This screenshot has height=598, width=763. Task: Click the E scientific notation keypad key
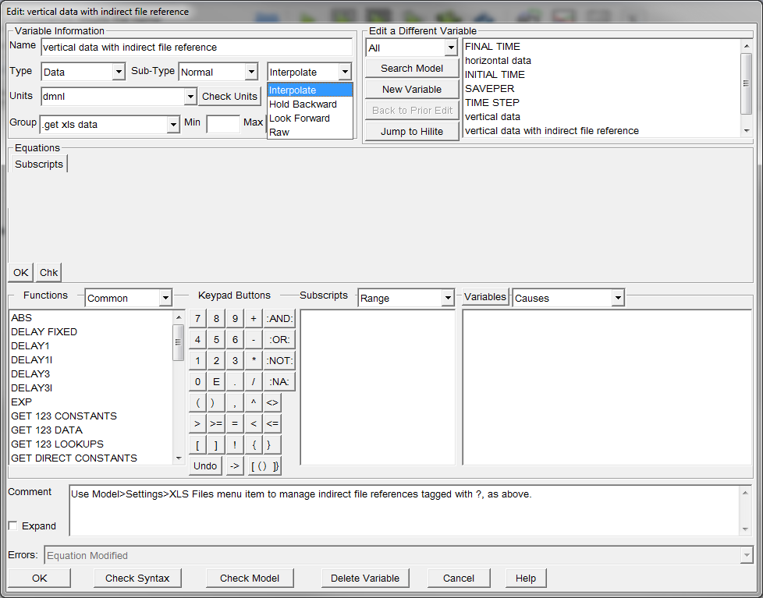point(215,381)
